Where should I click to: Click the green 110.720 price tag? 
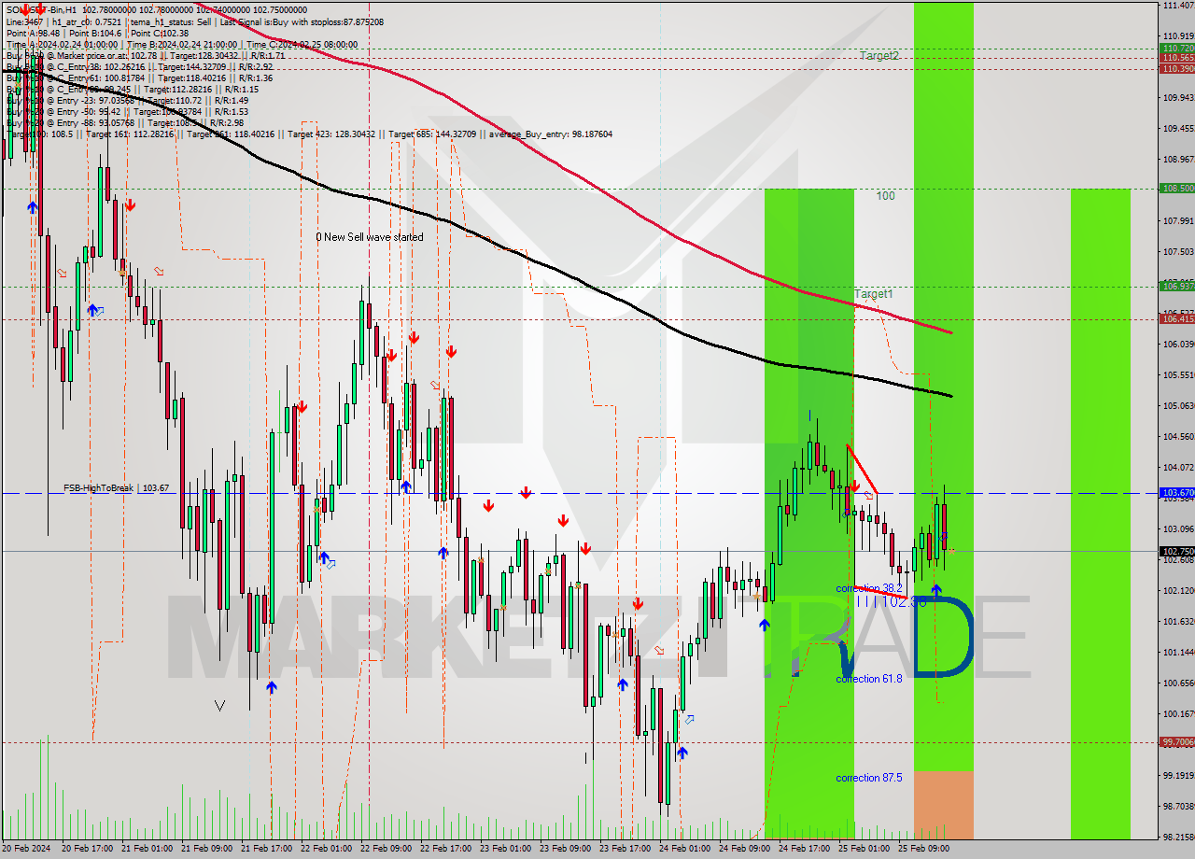(x=1177, y=48)
